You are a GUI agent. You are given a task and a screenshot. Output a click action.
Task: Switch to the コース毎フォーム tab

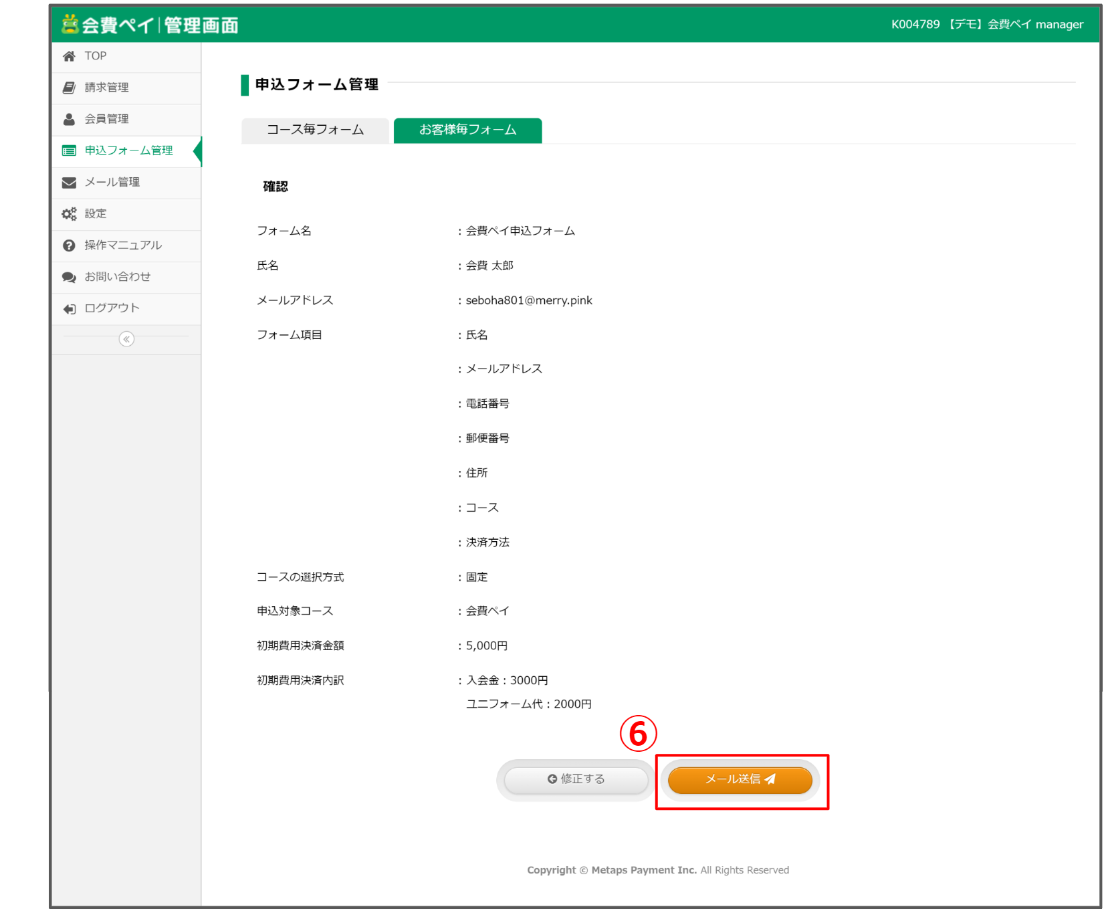coord(315,130)
